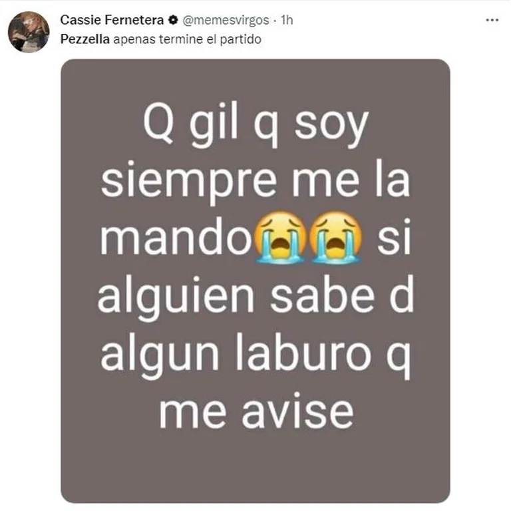Click the verified badge next to Cassie Fernetera
The height and width of the screenshot is (511, 511).
click(x=173, y=20)
